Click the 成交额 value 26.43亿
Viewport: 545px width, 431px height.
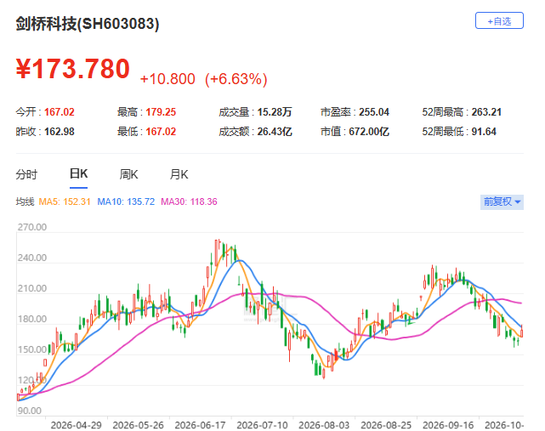[275, 132]
